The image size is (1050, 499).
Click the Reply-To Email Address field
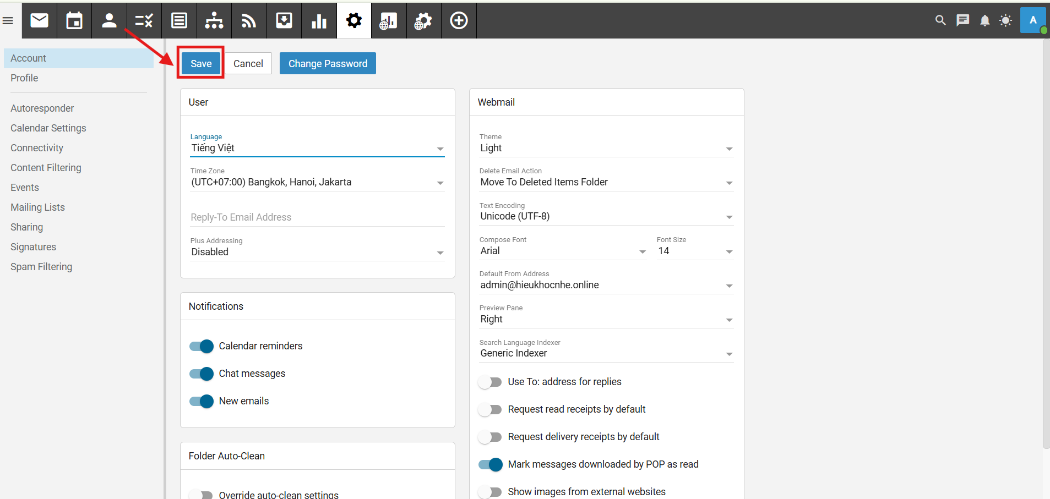click(x=317, y=217)
